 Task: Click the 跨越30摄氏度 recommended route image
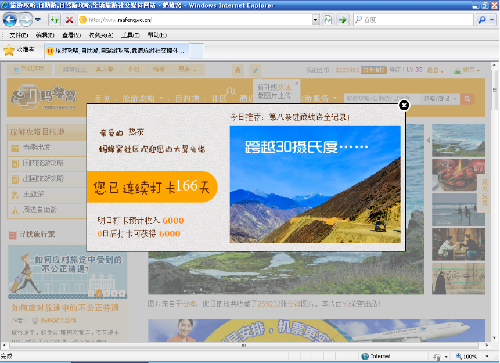tap(315, 184)
